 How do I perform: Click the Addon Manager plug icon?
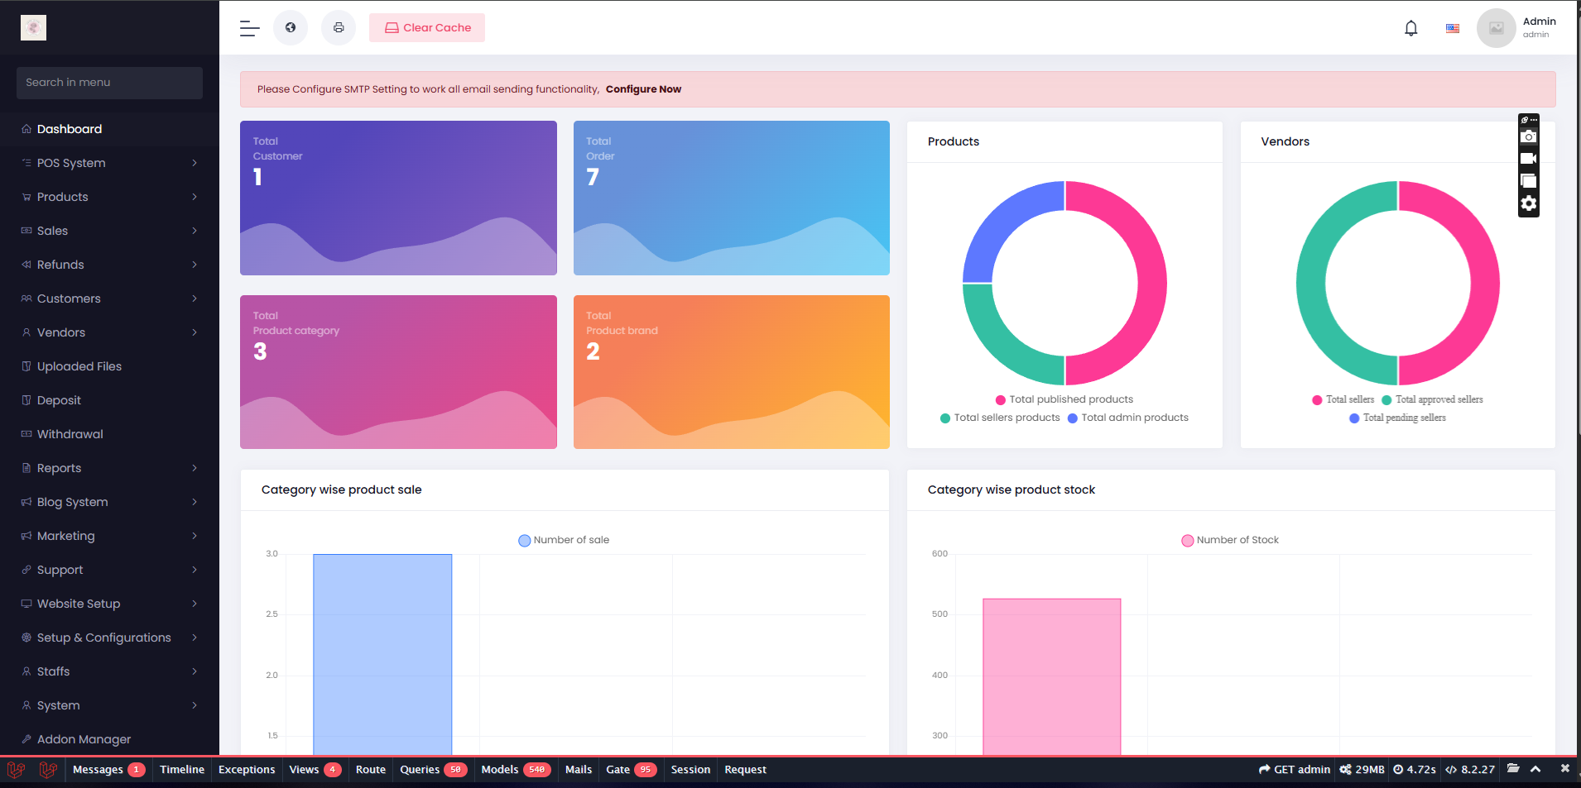coord(26,739)
